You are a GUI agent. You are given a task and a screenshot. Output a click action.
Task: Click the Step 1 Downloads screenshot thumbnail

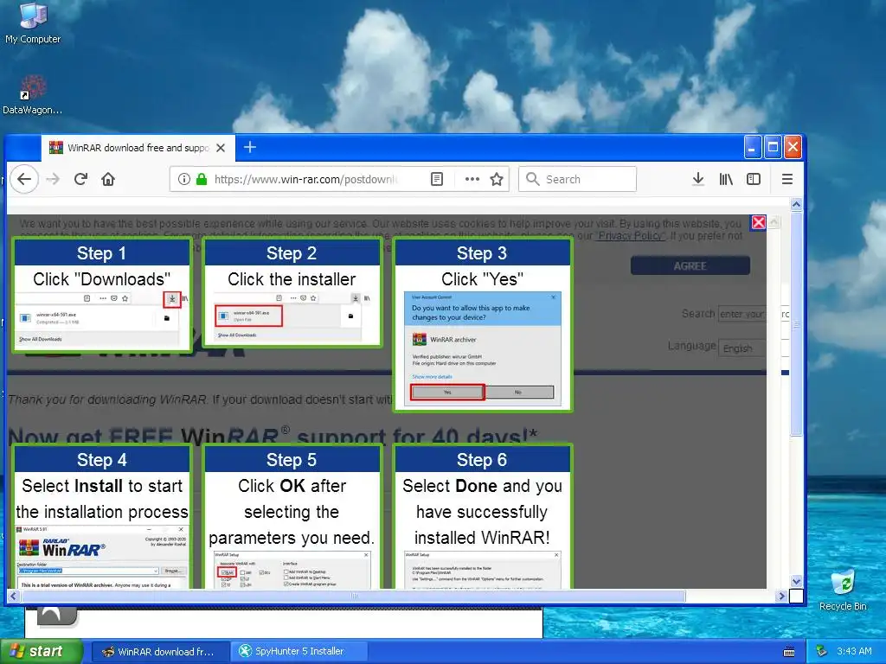[x=102, y=319]
